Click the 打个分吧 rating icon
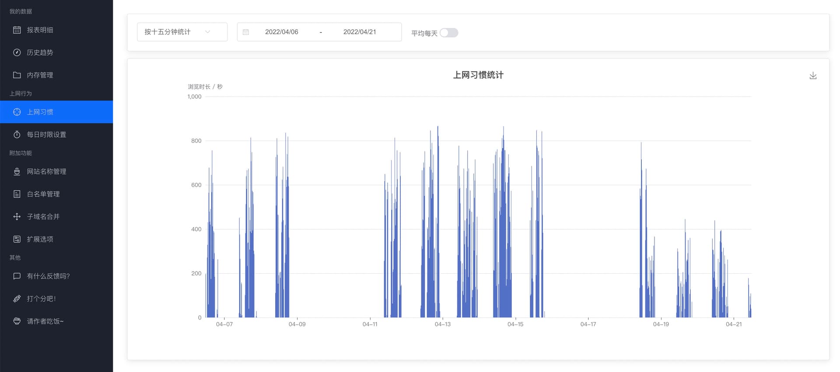This screenshot has height=372, width=840. [x=17, y=299]
